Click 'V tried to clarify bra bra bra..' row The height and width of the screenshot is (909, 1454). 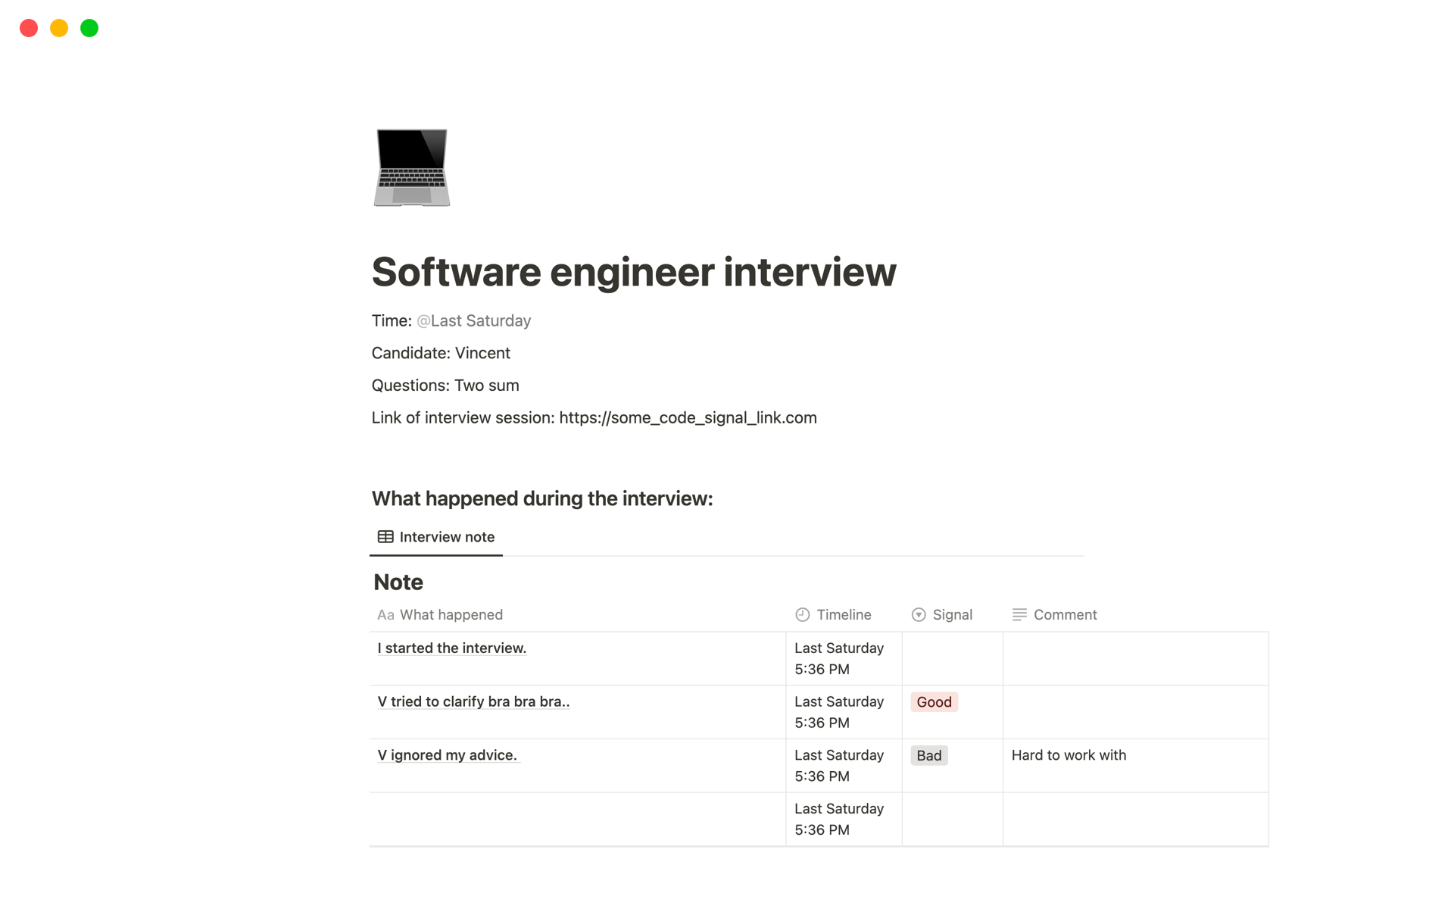coord(473,702)
